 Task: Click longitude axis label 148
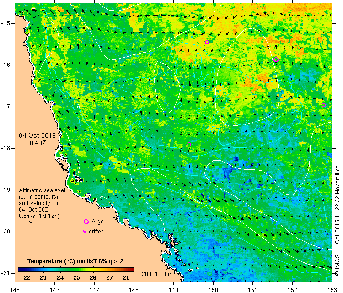pyautogui.click(x=134, y=290)
